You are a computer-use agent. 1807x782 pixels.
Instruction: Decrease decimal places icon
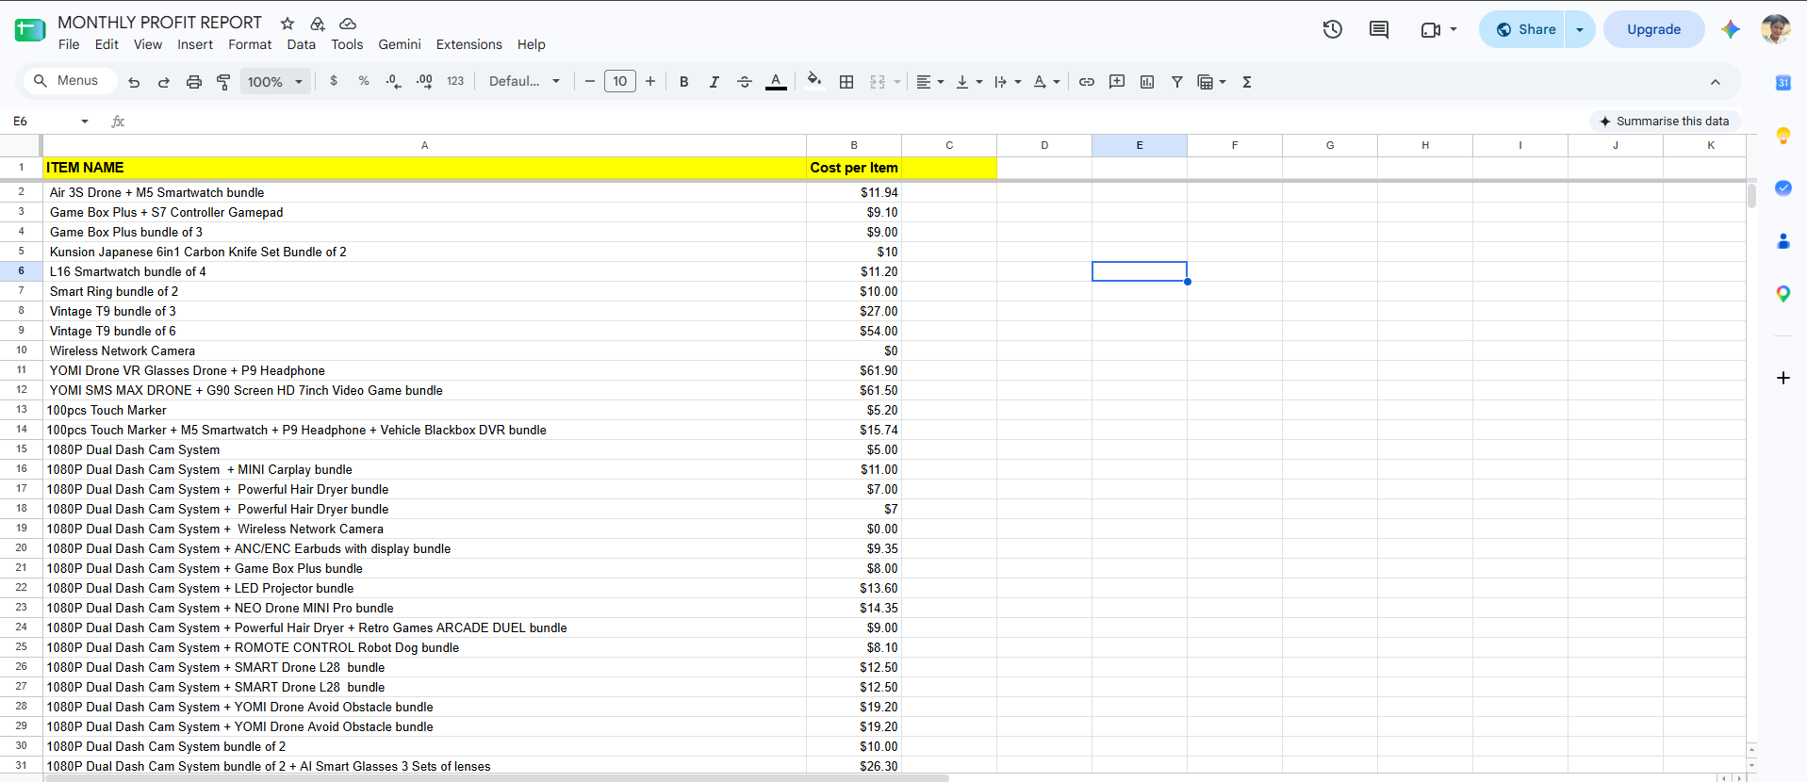pos(394,82)
